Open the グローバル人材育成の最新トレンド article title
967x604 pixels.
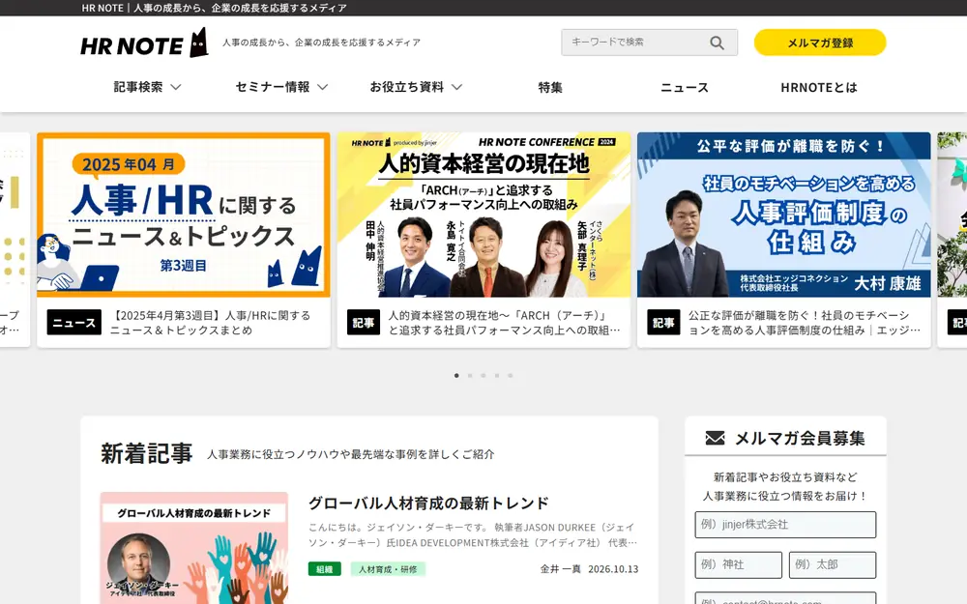pos(428,503)
